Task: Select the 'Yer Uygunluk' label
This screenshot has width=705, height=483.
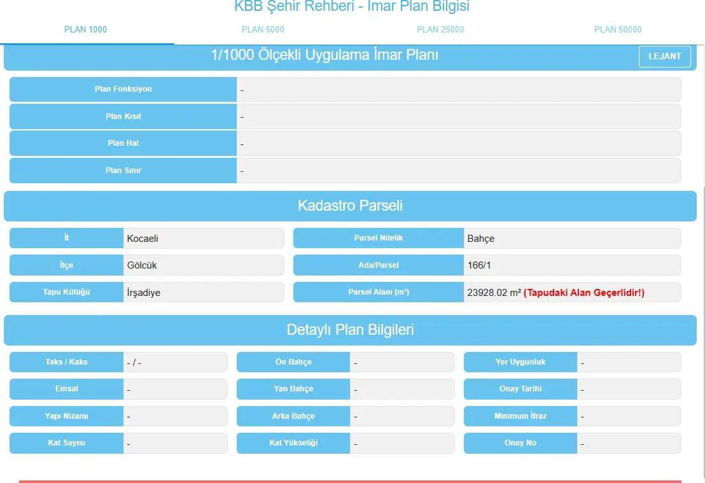Action: pyautogui.click(x=520, y=362)
